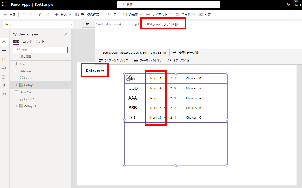Switch to the コンポーネント tab

point(34,41)
